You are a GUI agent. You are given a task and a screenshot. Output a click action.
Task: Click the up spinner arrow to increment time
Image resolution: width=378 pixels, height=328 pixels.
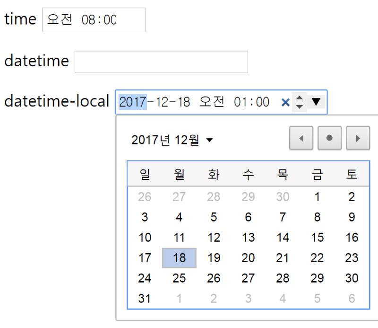pyautogui.click(x=299, y=98)
